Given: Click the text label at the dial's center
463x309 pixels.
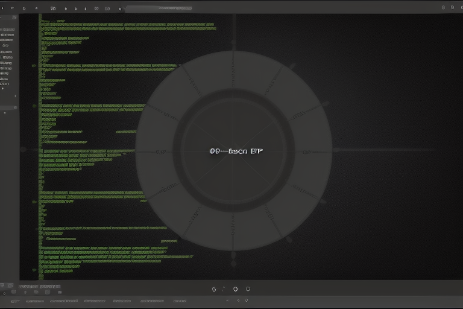Looking at the screenshot, I should [x=236, y=151].
